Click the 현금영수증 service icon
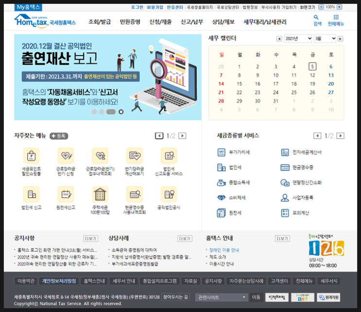The height and width of the screenshot is (312, 361). point(285,167)
